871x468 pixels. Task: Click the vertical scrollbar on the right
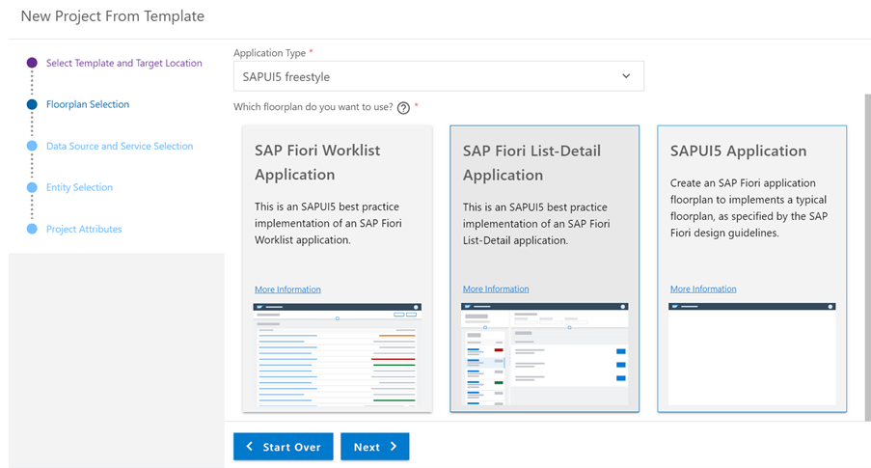click(x=868, y=258)
